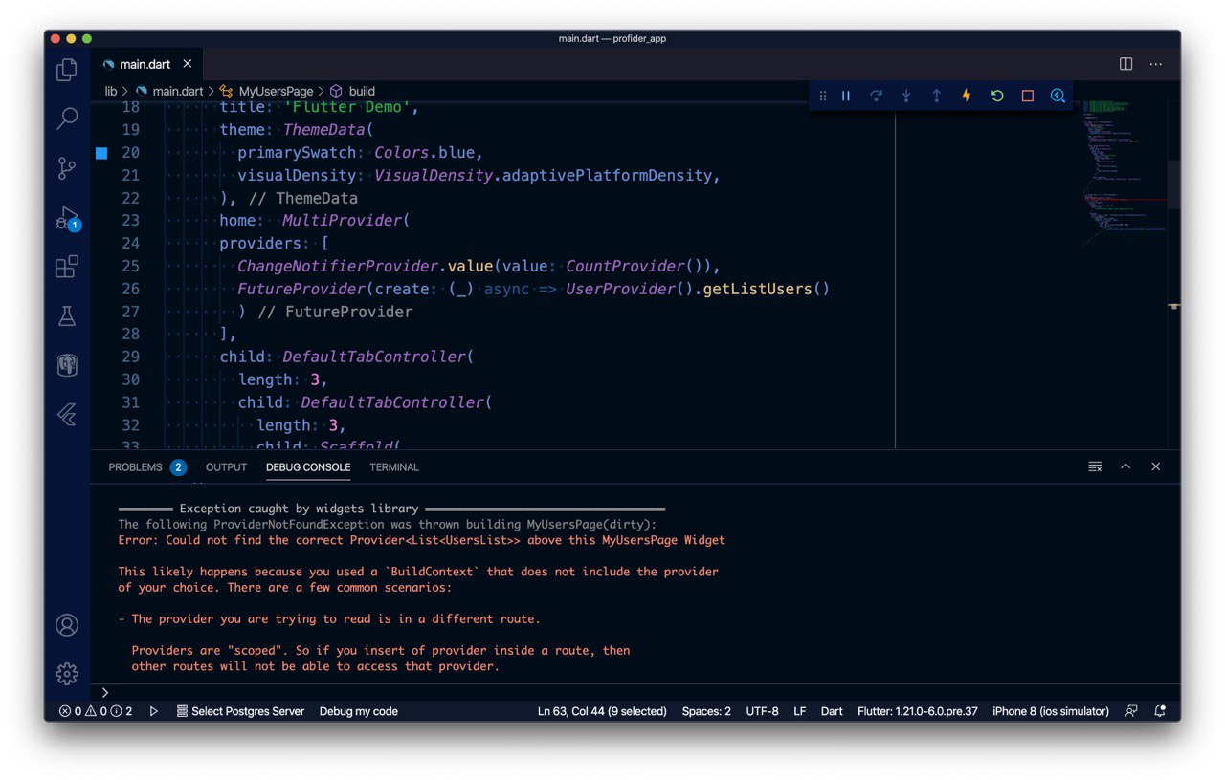1225x780 pixels.
Task: Open the Explorer view in activity bar
Action: (67, 70)
